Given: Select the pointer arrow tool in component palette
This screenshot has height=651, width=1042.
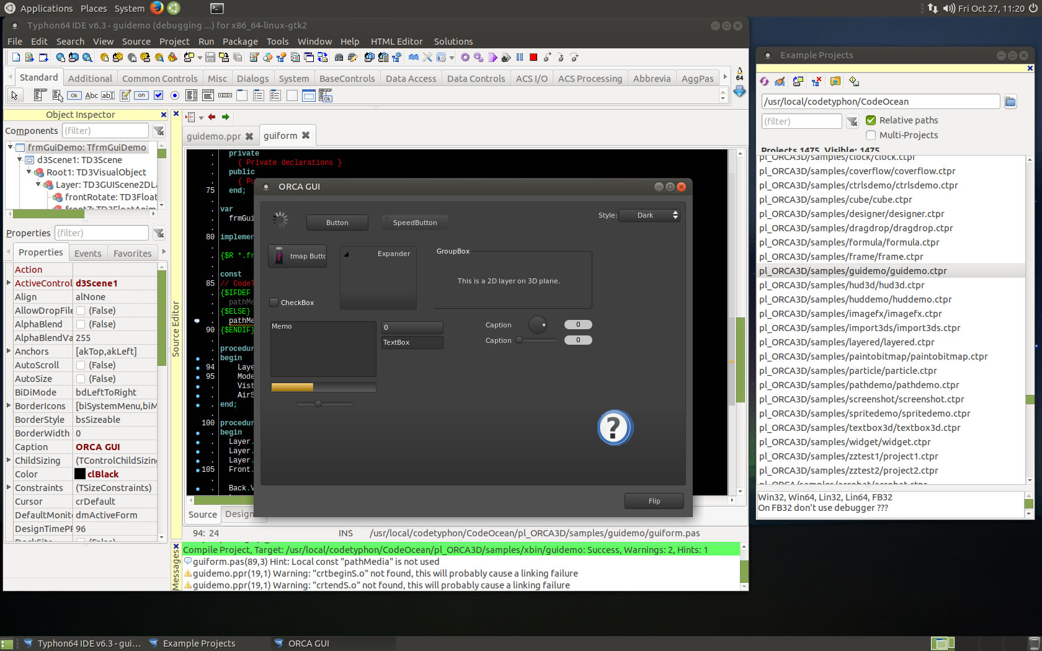Looking at the screenshot, I should (14, 95).
